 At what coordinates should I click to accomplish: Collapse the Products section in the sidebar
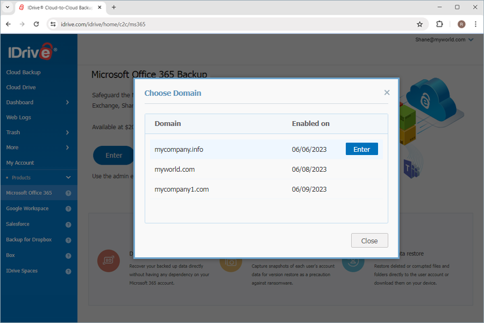coord(68,177)
